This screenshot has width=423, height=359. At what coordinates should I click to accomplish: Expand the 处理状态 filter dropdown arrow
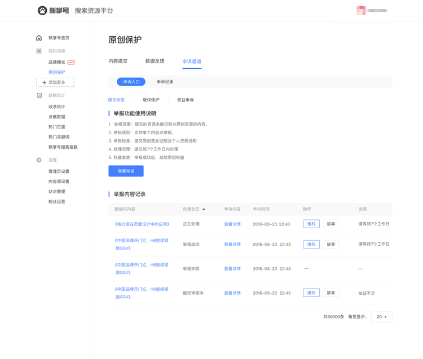coord(204,210)
